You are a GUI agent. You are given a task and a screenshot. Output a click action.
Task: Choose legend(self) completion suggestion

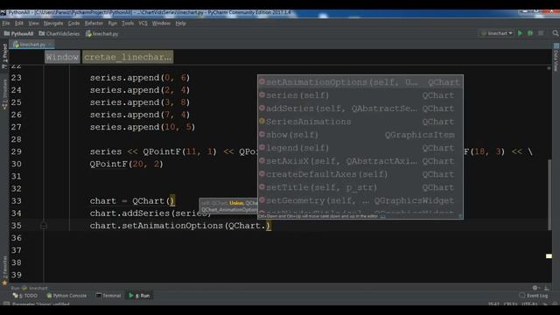tap(360, 148)
